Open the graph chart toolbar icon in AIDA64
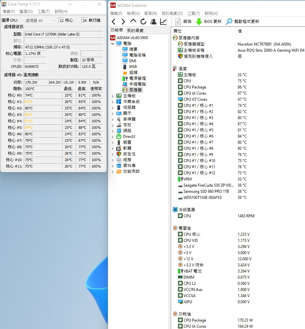This screenshot has height=329, width=305. click(163, 21)
